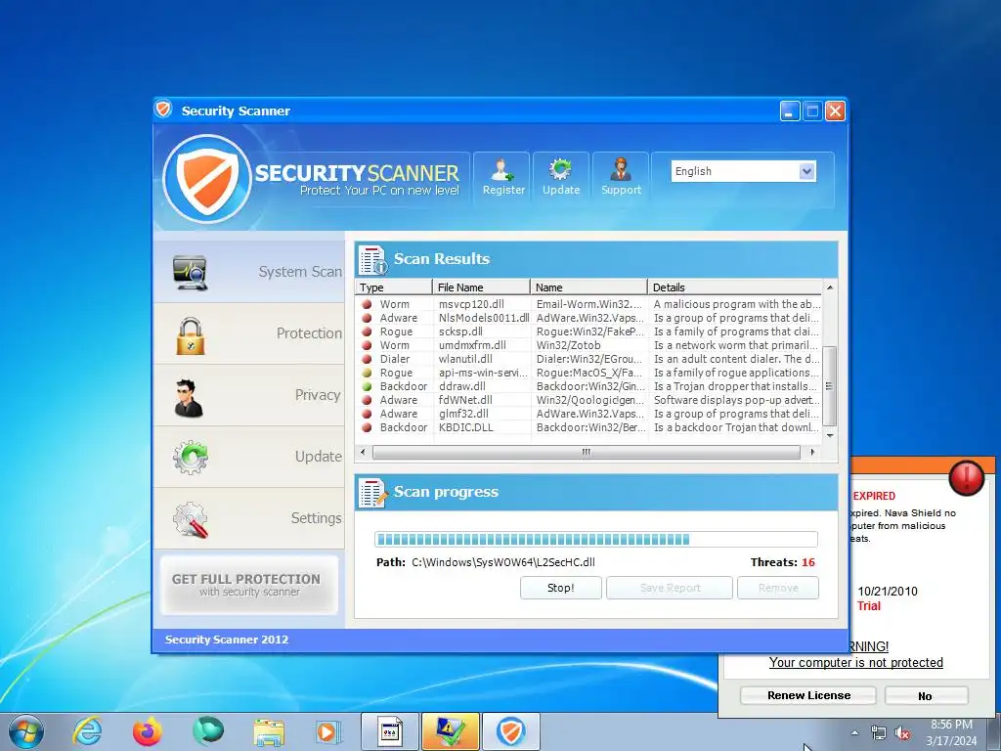The image size is (1001, 751).
Task: Open the green globe taskbar icon
Action: (208, 730)
